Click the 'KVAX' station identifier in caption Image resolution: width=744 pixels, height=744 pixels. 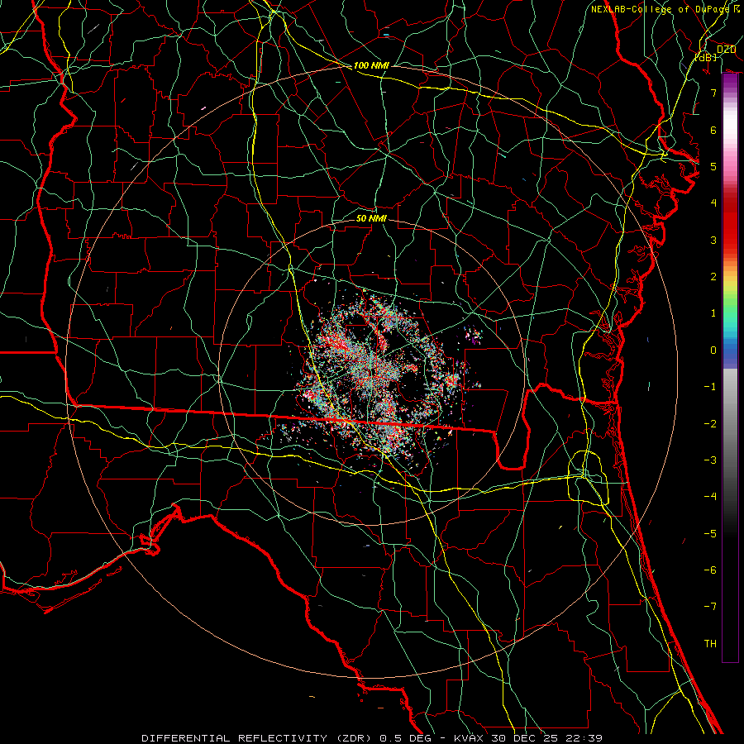[469, 738]
